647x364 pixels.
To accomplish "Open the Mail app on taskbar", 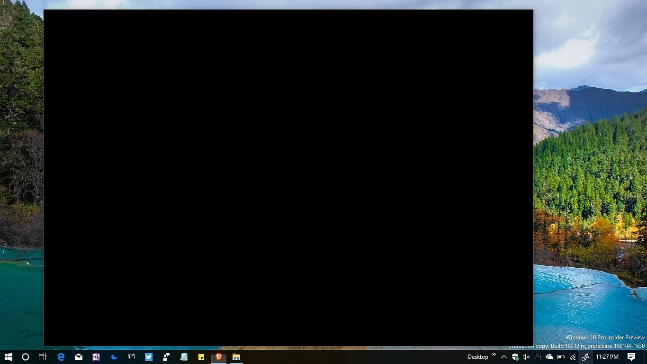I will pyautogui.click(x=78, y=357).
